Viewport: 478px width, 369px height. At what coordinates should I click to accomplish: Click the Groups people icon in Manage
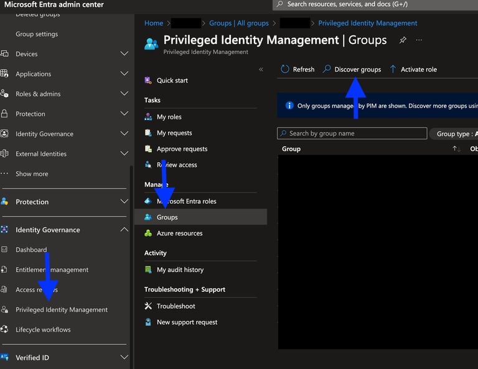coord(148,217)
